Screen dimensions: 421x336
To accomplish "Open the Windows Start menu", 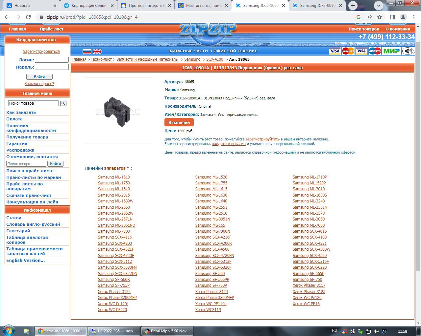I will pos(9,330).
